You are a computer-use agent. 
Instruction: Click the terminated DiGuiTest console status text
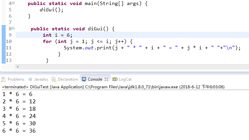coord(50,87)
